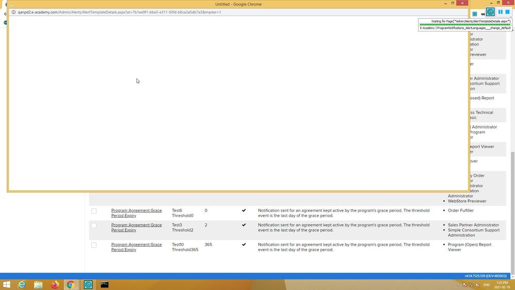
Task: Open Program Agreement Grace Period Expiry link for Test3
Action: [x=136, y=228]
